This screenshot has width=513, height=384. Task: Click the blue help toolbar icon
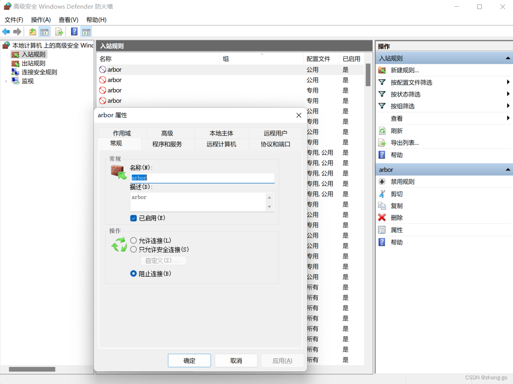[x=74, y=32]
